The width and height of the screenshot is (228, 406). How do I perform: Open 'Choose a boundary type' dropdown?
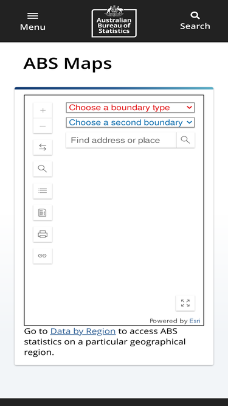coord(130,108)
